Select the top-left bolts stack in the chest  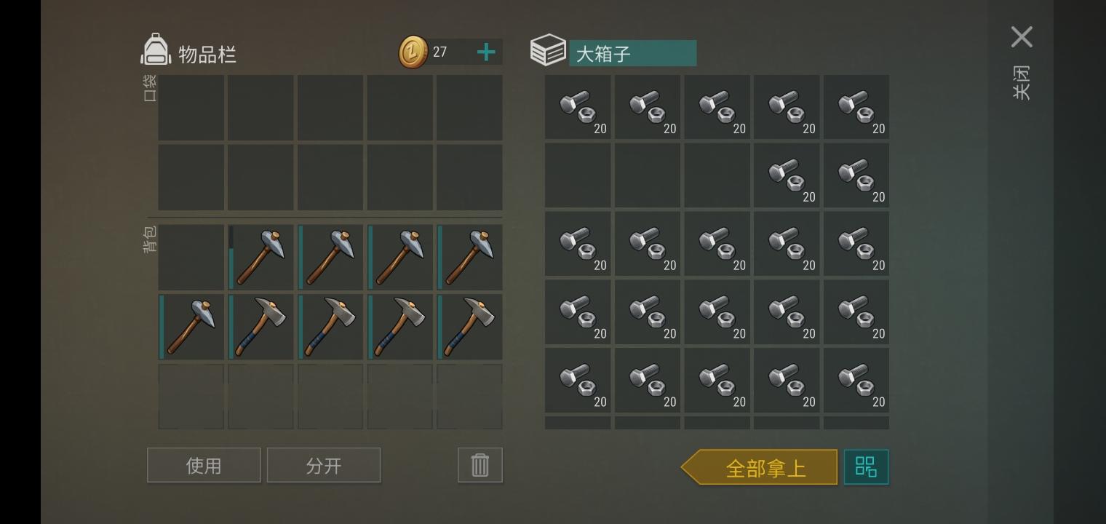point(578,107)
